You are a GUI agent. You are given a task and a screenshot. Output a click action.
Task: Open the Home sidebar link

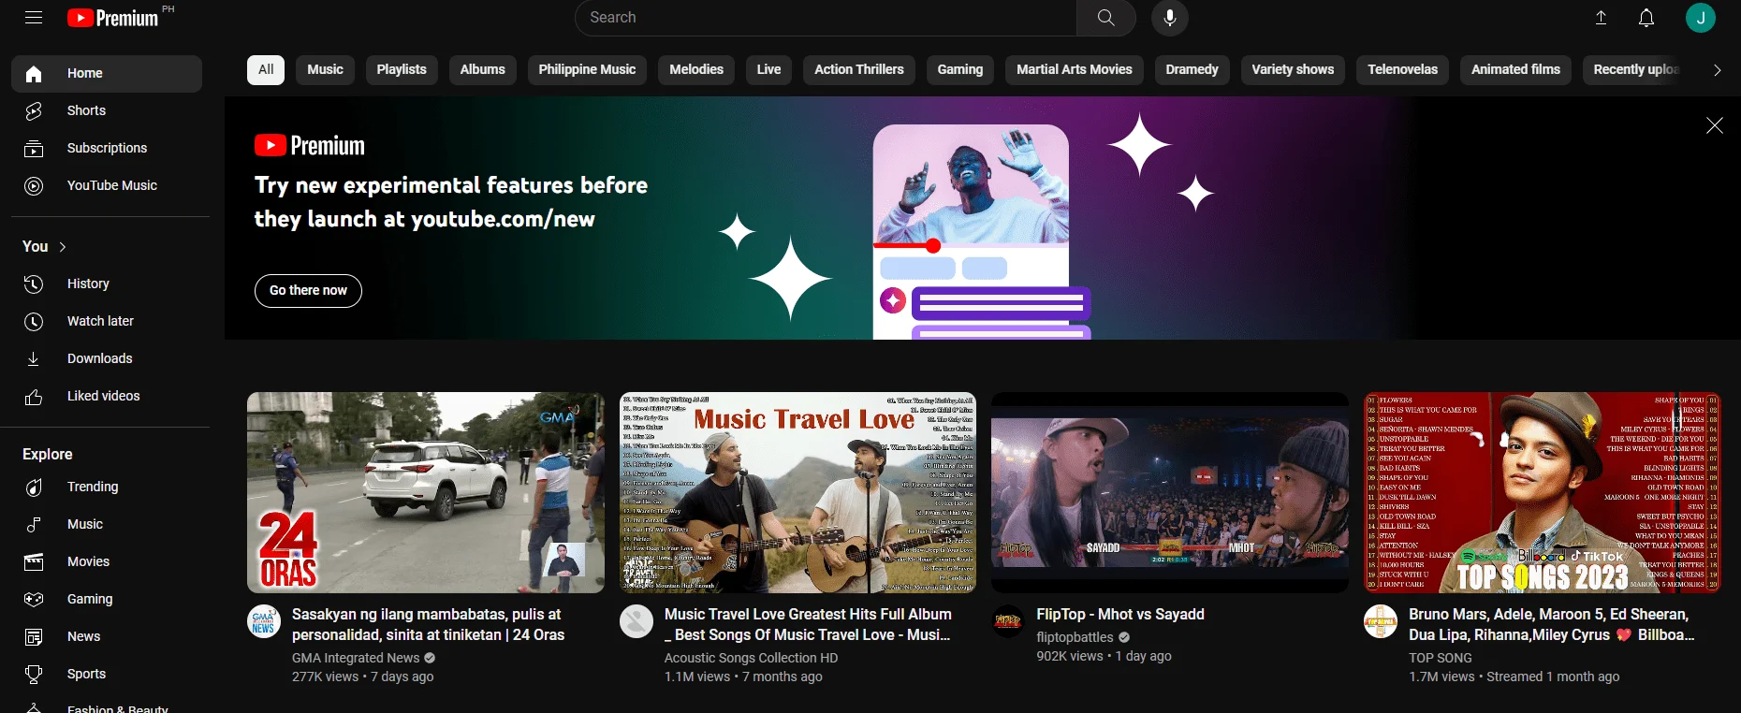coord(107,74)
